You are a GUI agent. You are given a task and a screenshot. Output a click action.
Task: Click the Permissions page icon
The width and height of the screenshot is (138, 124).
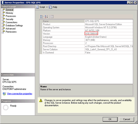click(3, 32)
